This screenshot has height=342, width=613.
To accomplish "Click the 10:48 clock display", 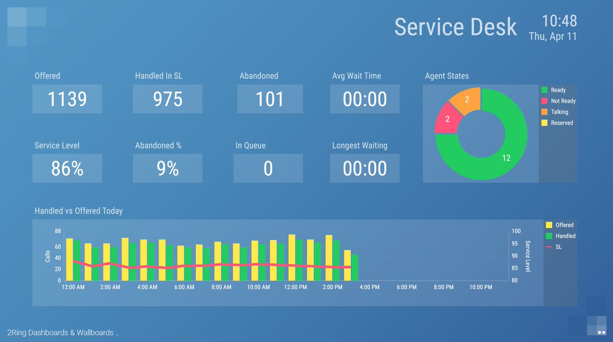I will [559, 20].
